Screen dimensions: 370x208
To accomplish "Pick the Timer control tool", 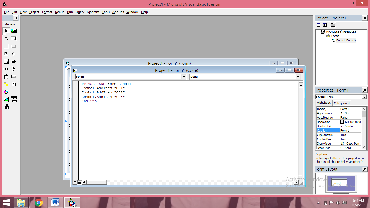I will (x=6, y=77).
